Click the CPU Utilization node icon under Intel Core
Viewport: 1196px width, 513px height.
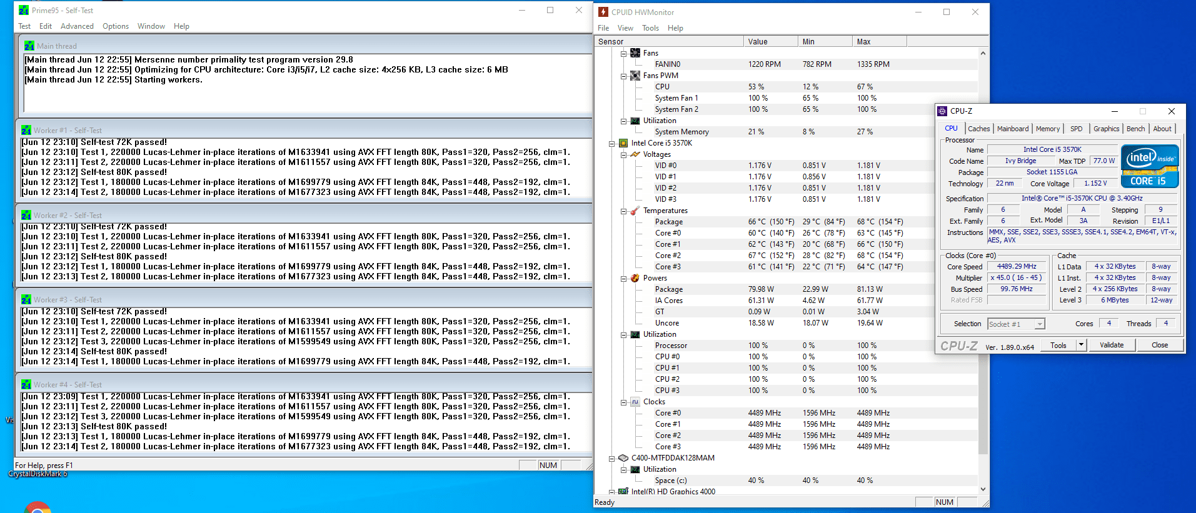coord(635,334)
